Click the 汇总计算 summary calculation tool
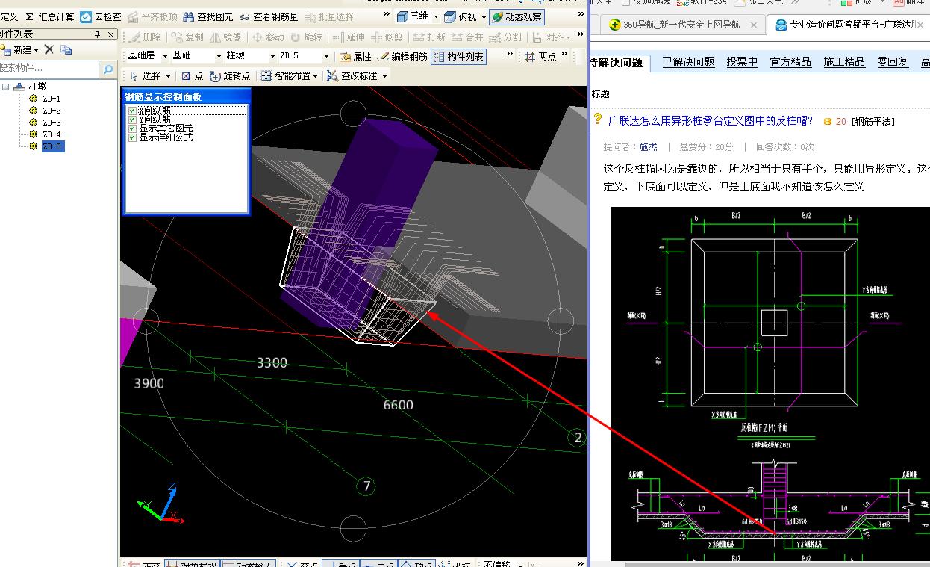Image resolution: width=930 pixels, height=567 pixels. (49, 16)
